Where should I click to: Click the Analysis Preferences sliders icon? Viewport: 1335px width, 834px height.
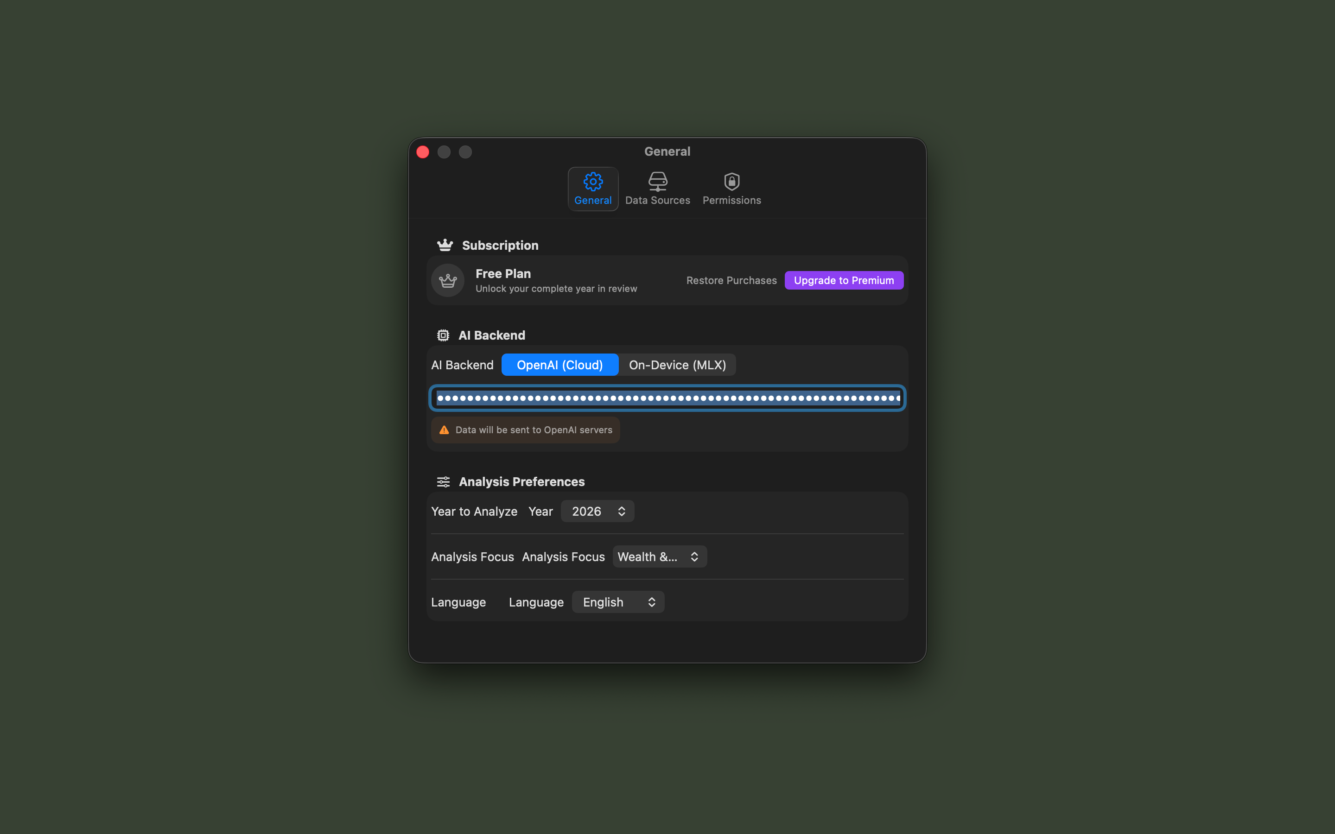pos(443,482)
